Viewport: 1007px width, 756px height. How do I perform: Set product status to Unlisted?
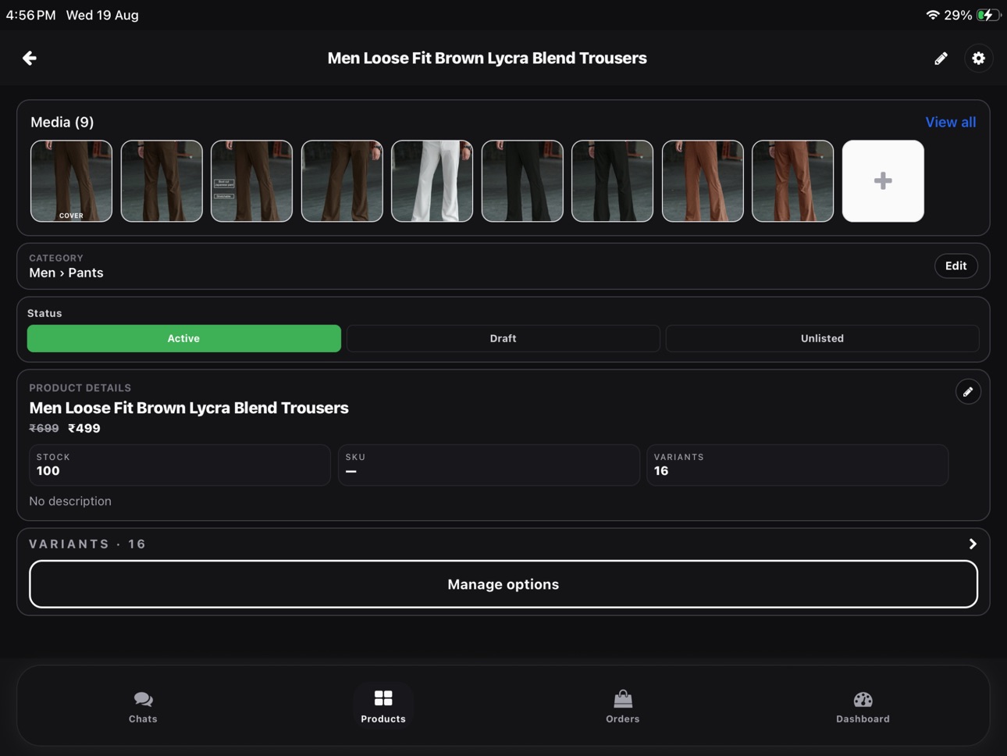coord(822,338)
